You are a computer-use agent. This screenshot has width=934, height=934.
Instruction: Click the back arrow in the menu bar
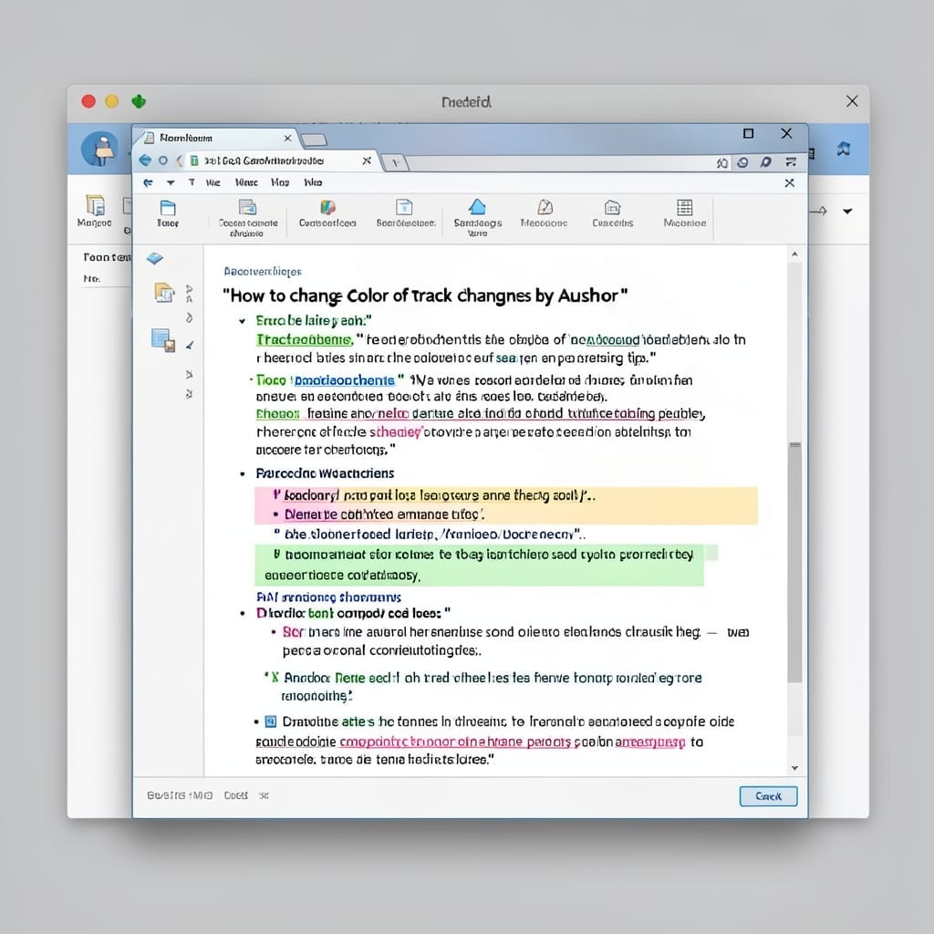coord(148,182)
